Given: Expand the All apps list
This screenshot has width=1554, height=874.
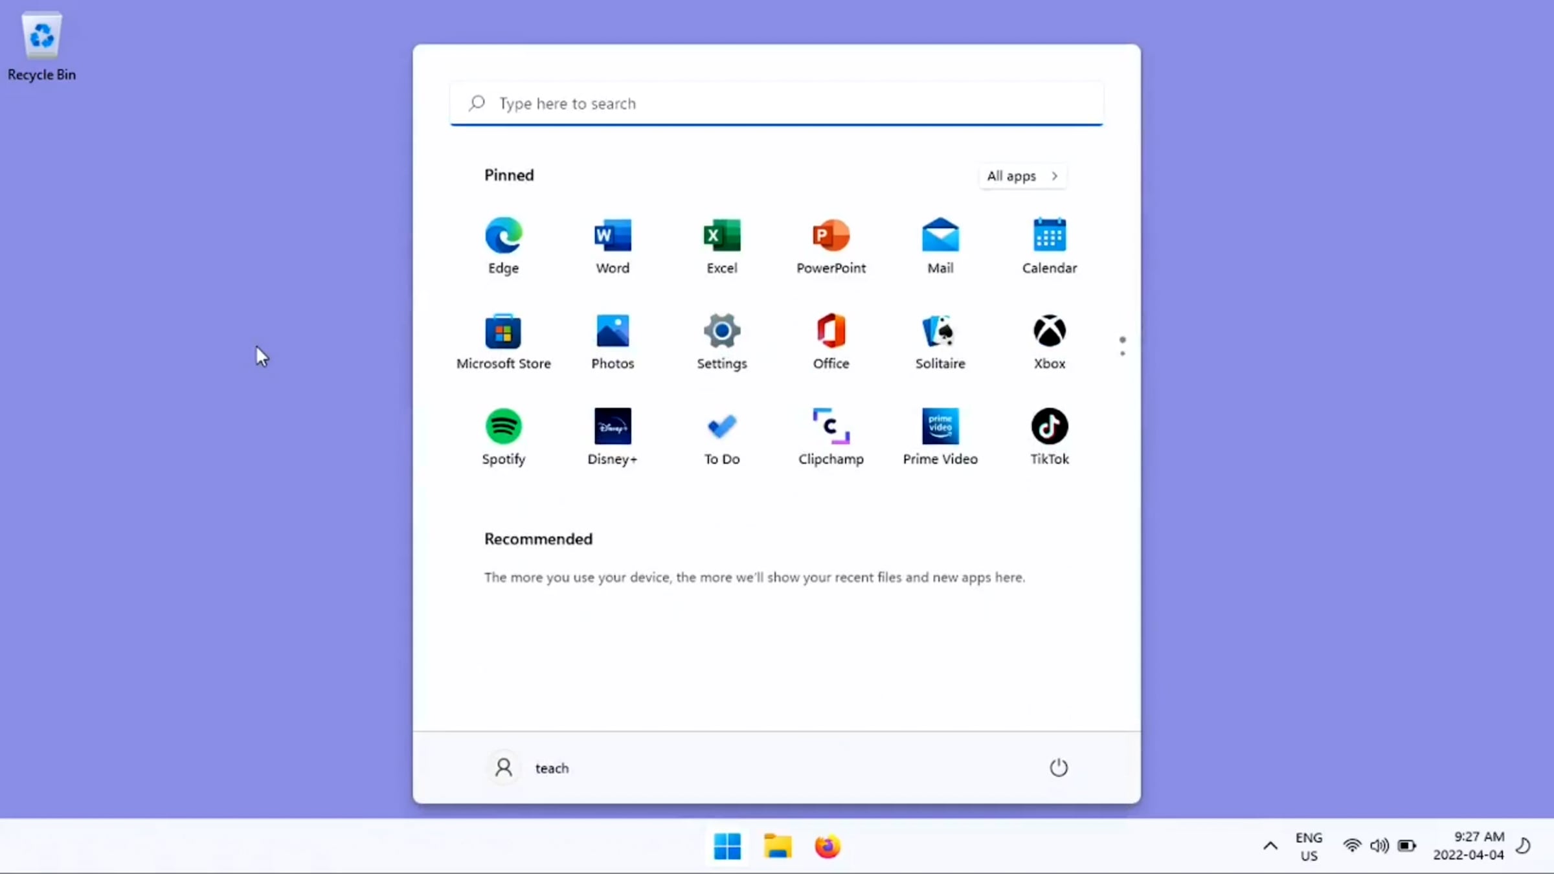Looking at the screenshot, I should 1022,176.
